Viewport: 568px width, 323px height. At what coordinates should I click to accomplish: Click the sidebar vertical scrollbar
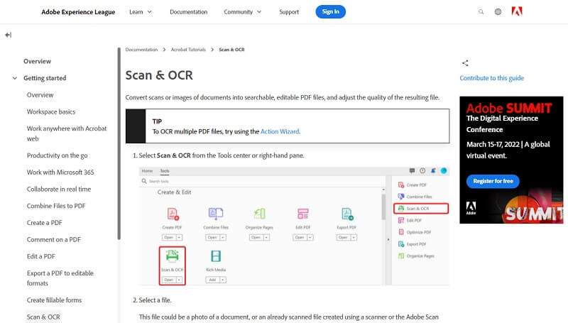[119, 143]
